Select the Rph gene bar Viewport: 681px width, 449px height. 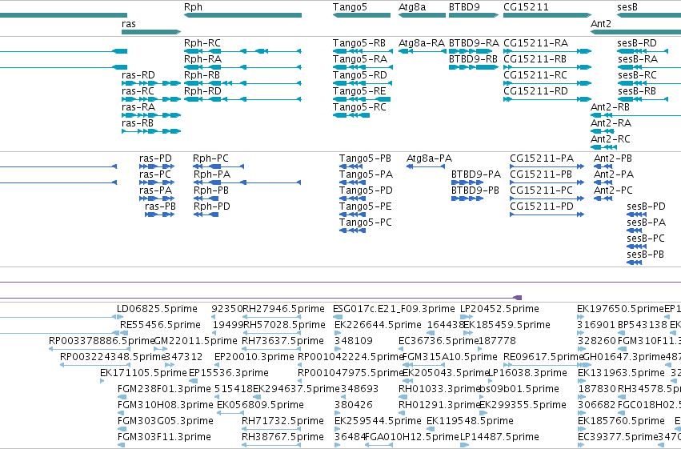242,15
